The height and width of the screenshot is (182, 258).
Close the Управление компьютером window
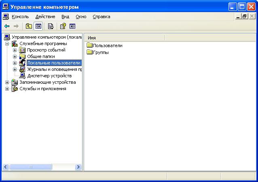coord(252,7)
